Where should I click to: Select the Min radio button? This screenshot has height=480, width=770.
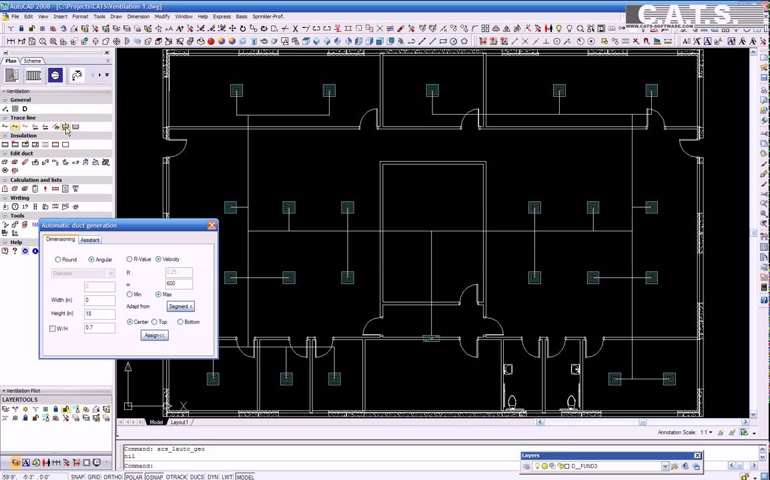pyautogui.click(x=129, y=295)
